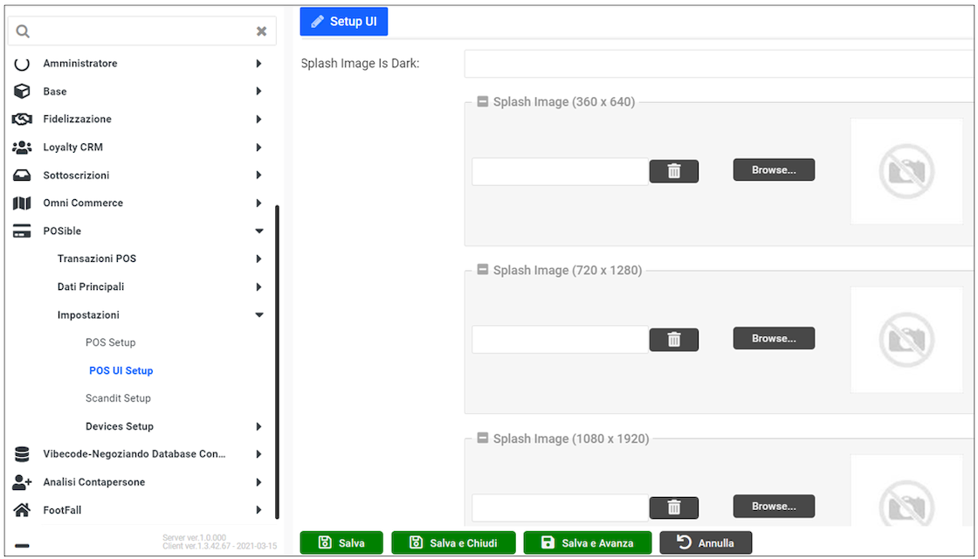Expand the Devices Setup submenu
This screenshot has width=978, height=559.
pos(259,427)
